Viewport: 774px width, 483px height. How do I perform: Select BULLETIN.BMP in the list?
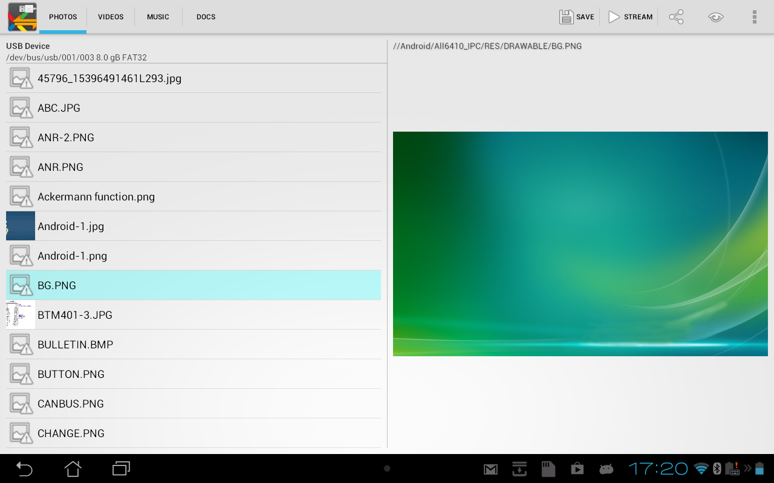[x=193, y=344]
